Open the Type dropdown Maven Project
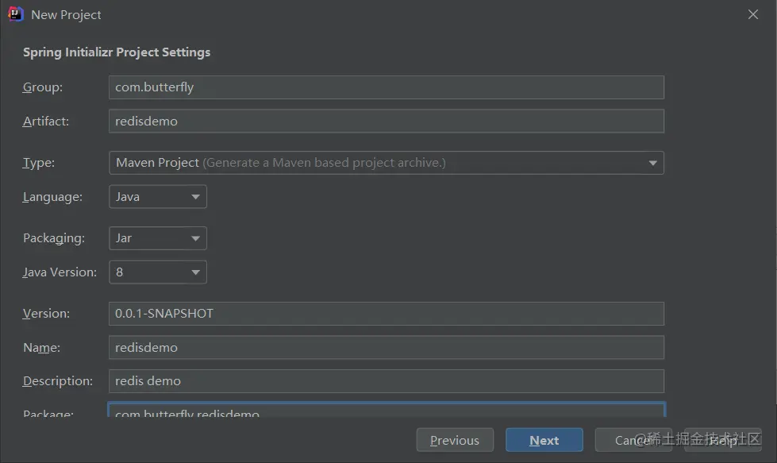The width and height of the screenshot is (777, 463). click(386, 163)
